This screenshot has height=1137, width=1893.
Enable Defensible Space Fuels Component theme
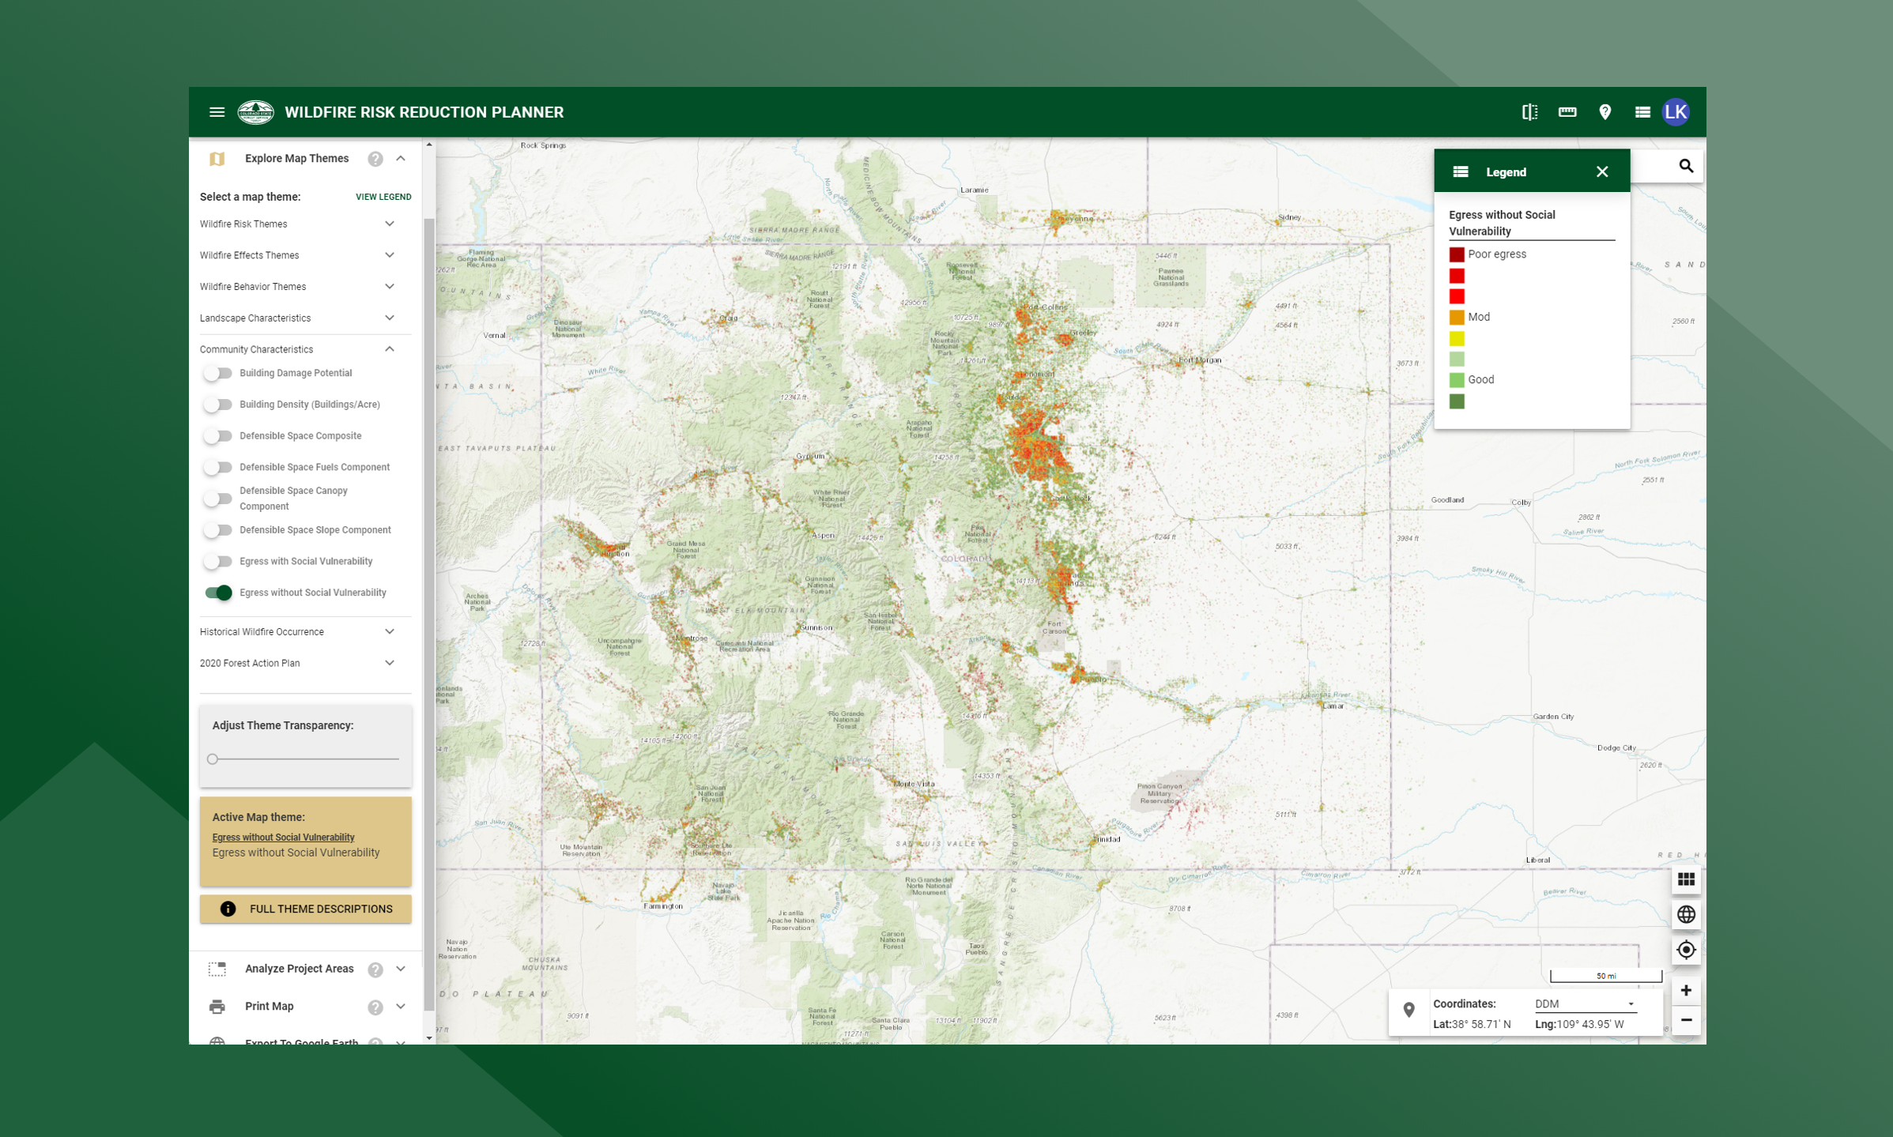click(217, 467)
